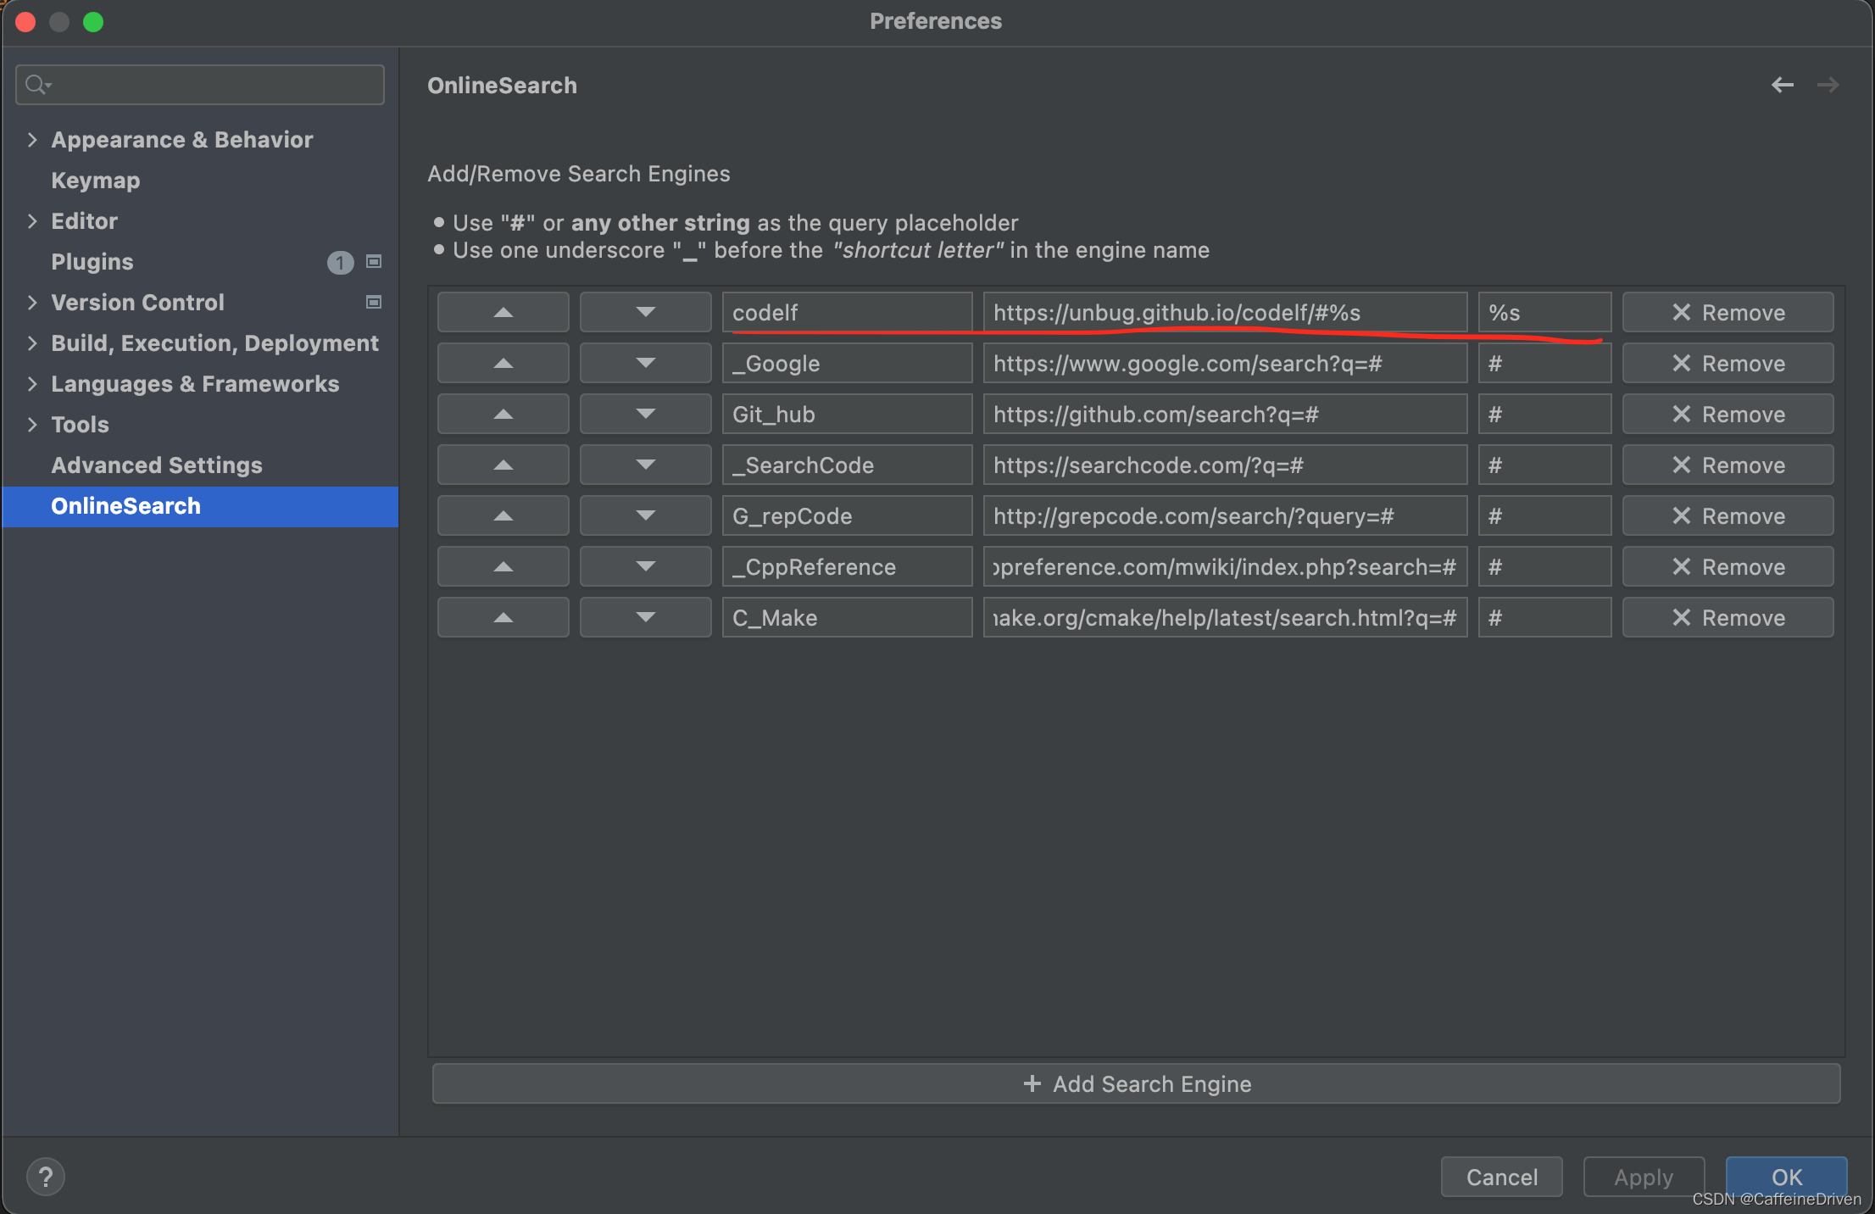Expand Appearance & Behavior section
The width and height of the screenshot is (1875, 1214).
(x=32, y=139)
